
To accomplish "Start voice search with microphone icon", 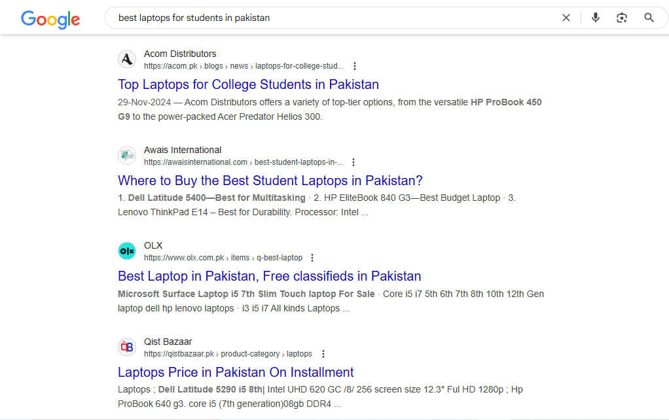I will click(x=596, y=18).
